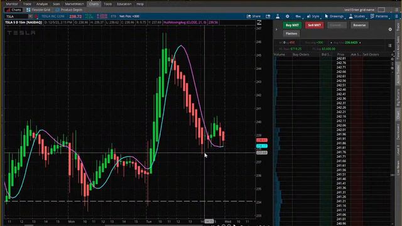Open the Education menu tab

pyautogui.click(x=124, y=4)
